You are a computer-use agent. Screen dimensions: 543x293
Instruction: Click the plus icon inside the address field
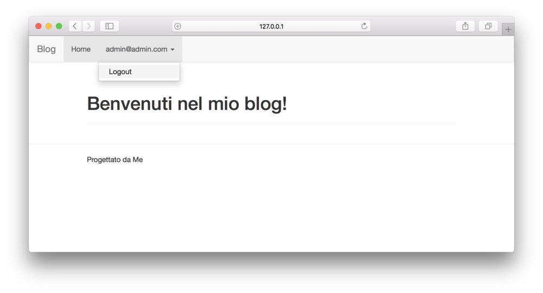[178, 26]
